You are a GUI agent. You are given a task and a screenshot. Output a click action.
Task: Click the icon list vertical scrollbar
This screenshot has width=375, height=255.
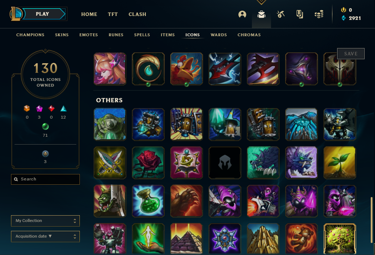[x=371, y=220]
